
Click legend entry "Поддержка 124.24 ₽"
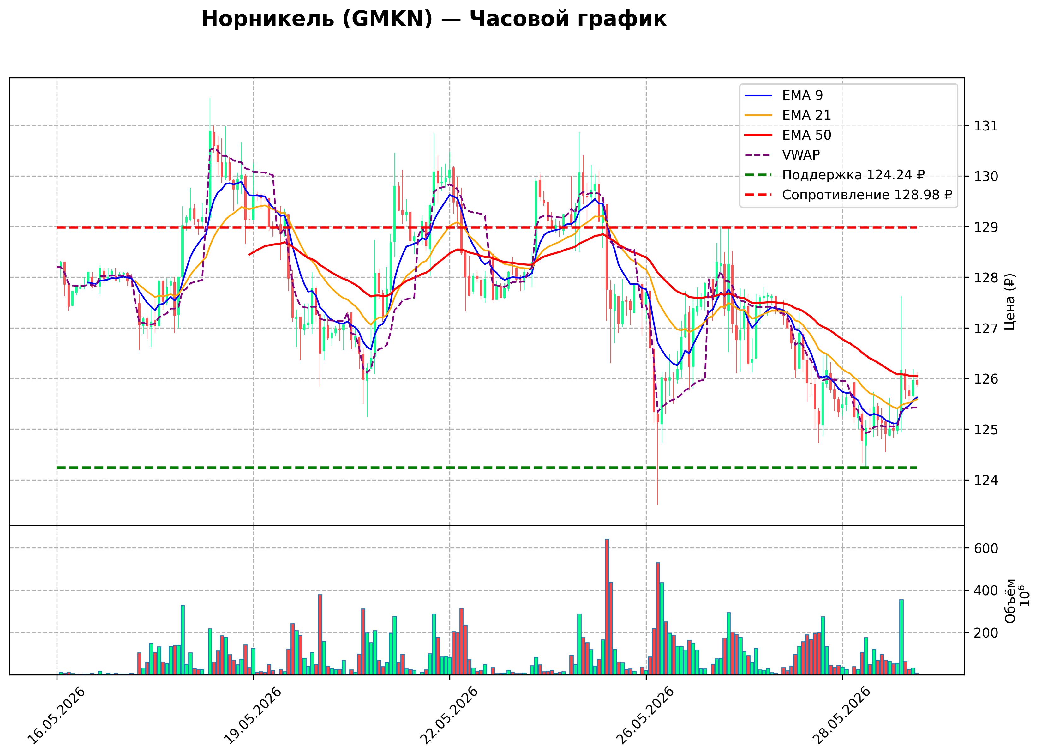click(x=835, y=175)
